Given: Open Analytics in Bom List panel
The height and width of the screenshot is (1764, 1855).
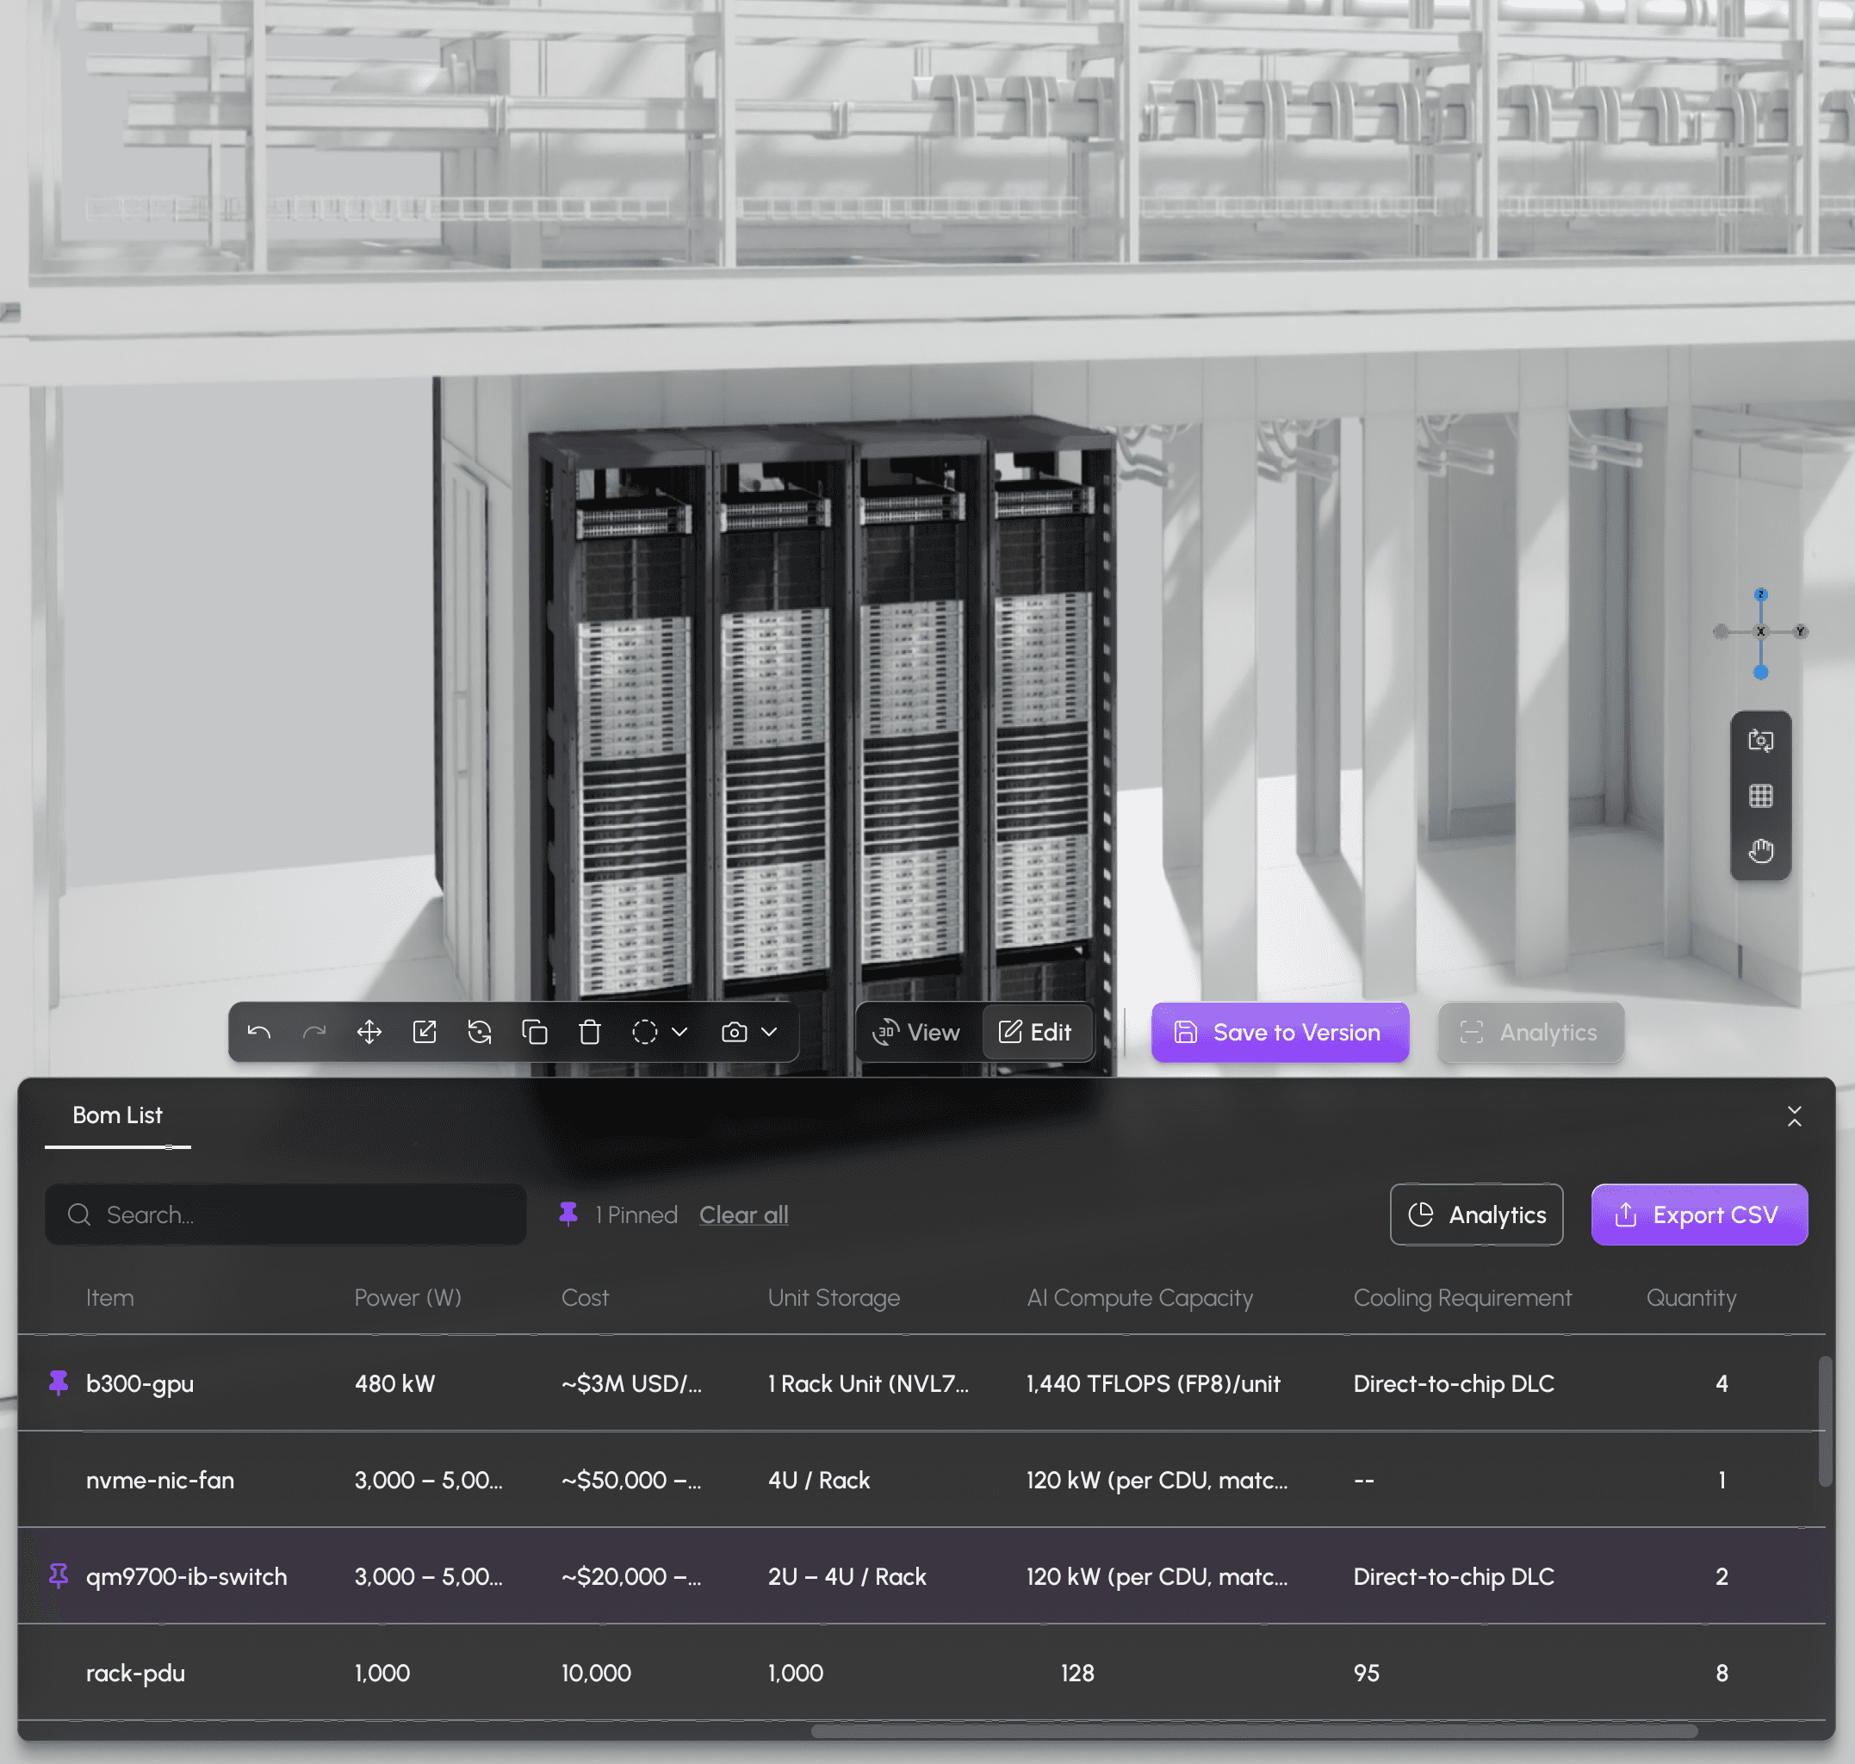Looking at the screenshot, I should 1476,1214.
